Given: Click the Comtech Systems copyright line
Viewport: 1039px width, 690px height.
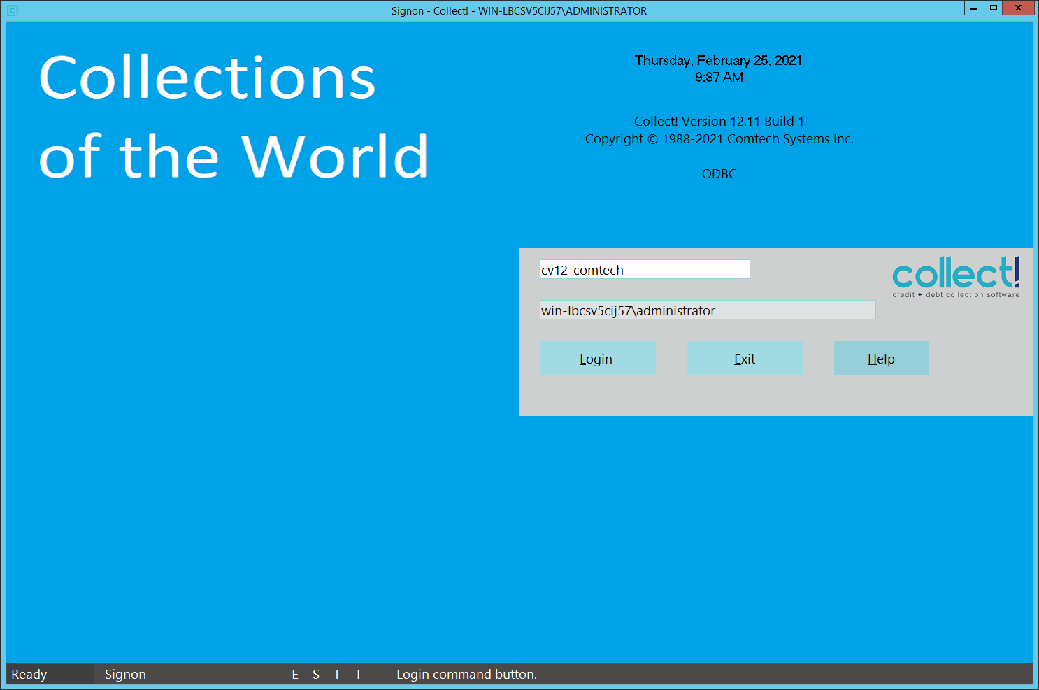Looking at the screenshot, I should pyautogui.click(x=719, y=139).
